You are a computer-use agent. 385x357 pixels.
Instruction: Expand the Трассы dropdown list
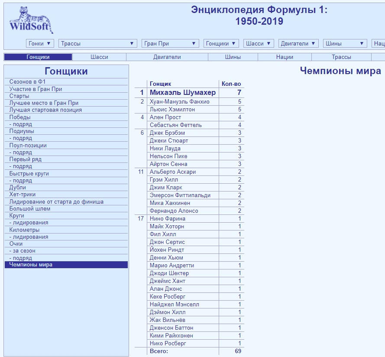(97, 43)
